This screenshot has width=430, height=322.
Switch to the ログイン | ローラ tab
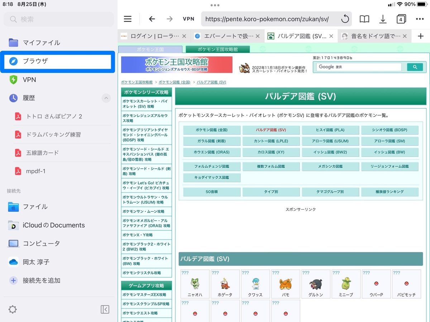154,36
